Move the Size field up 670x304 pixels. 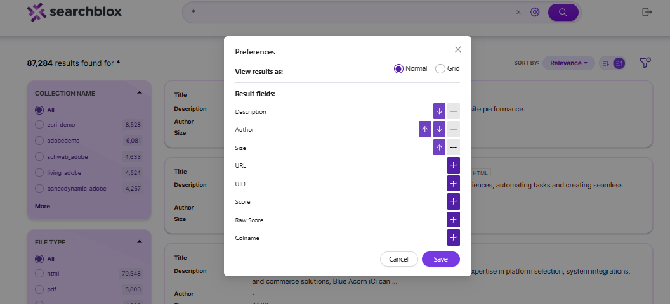pos(439,148)
